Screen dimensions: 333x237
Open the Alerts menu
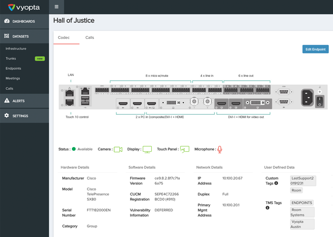(24, 101)
